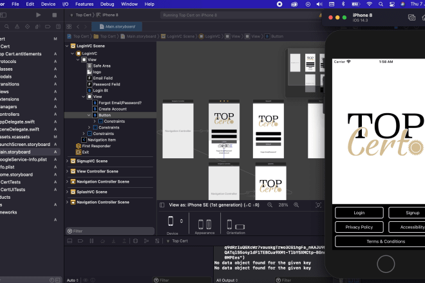This screenshot has height=283, width=425.
Task: Open the Report navigator icon
Action: coord(58,26)
